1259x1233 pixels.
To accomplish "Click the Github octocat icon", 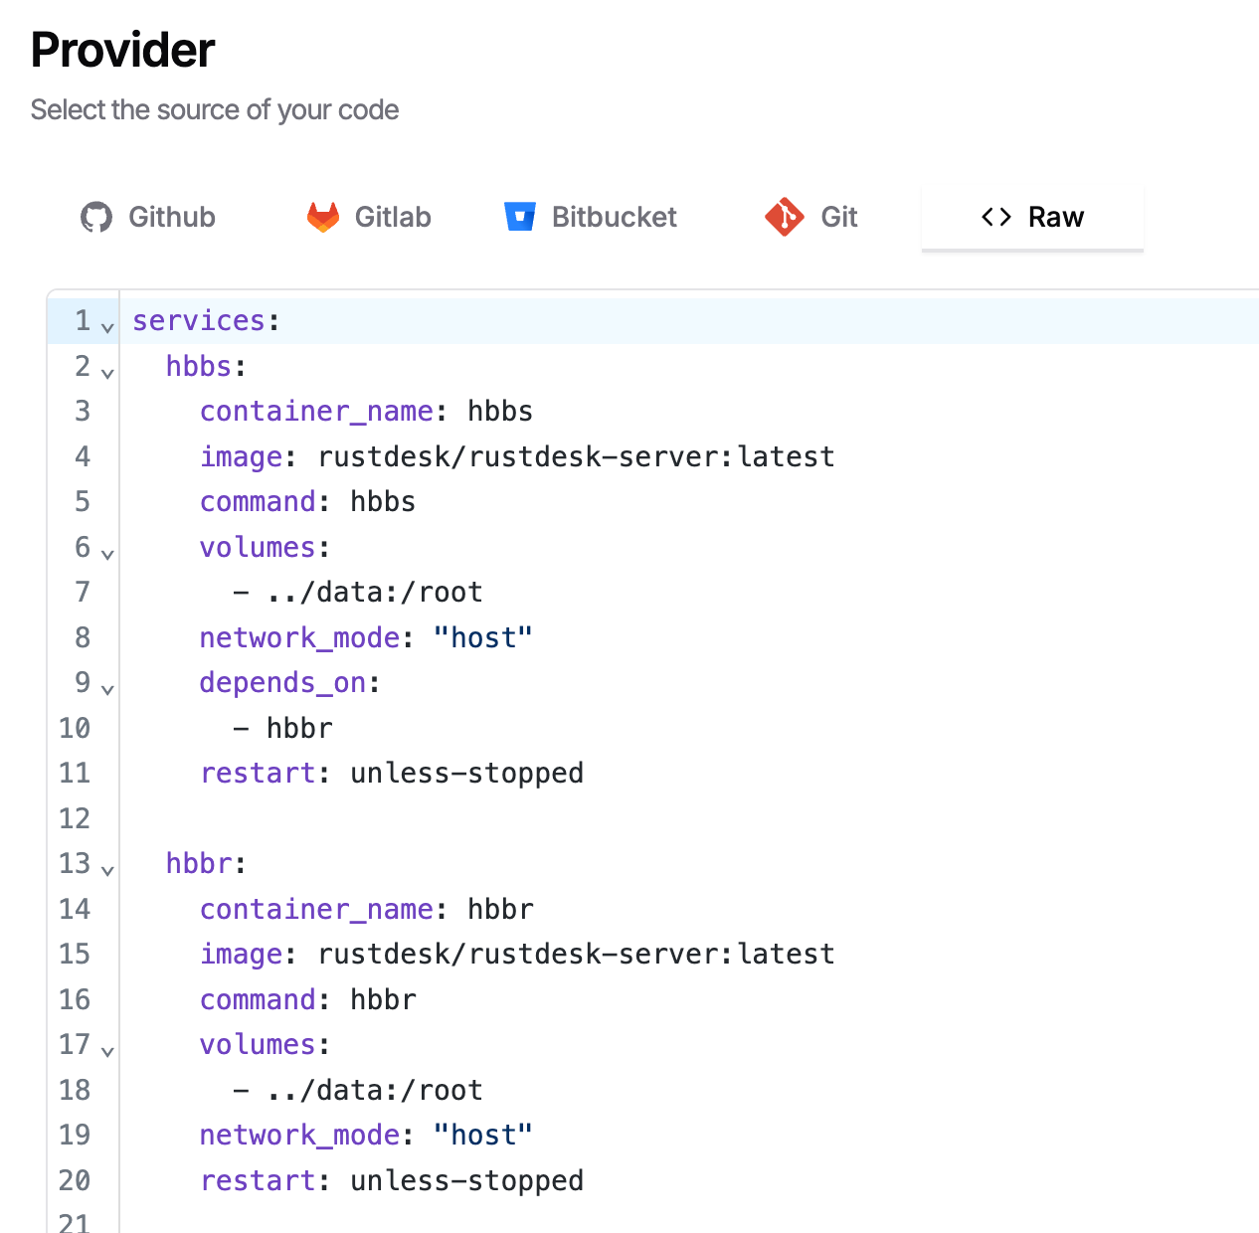I will pyautogui.click(x=96, y=217).
